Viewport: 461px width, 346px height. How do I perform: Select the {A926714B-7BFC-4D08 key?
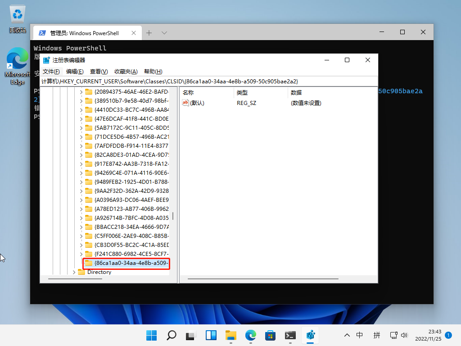pos(131,218)
